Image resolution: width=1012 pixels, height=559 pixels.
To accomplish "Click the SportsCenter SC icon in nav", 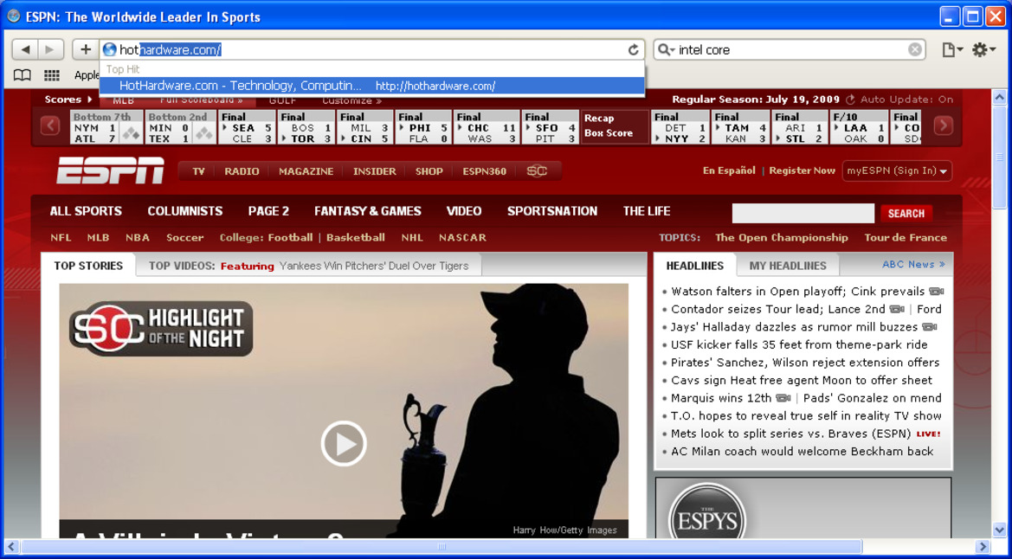I will click(x=537, y=171).
